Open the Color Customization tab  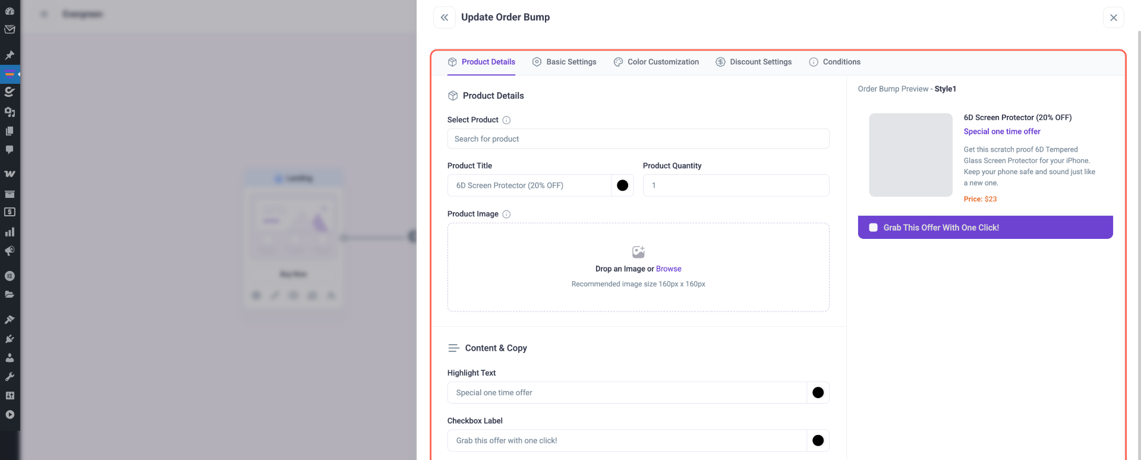(656, 62)
